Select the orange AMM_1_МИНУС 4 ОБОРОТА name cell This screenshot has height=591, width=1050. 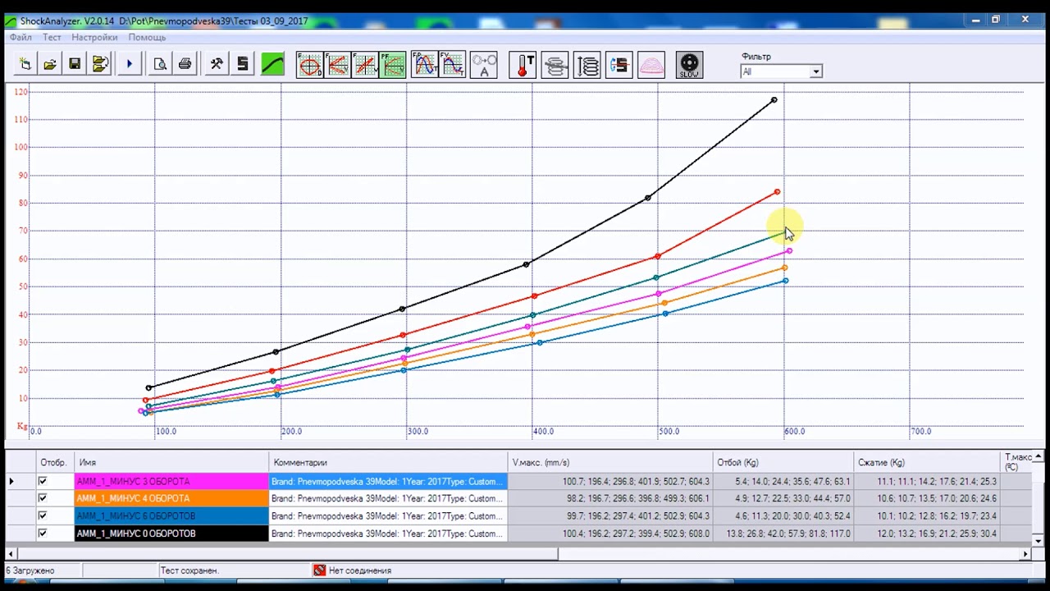coord(171,499)
